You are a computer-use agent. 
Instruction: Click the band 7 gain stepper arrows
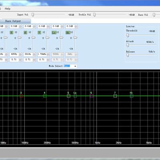pyautogui.click(x=48, y=26)
